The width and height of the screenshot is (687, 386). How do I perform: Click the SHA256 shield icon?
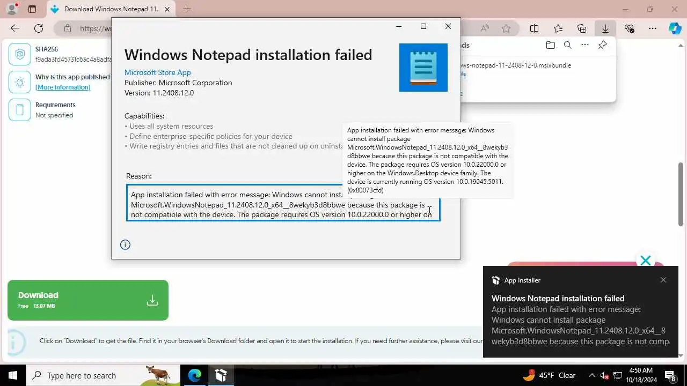[x=20, y=54]
